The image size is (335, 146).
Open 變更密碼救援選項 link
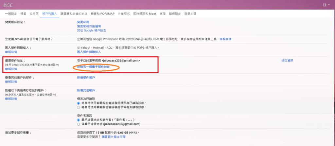pyautogui.click(x=89, y=26)
